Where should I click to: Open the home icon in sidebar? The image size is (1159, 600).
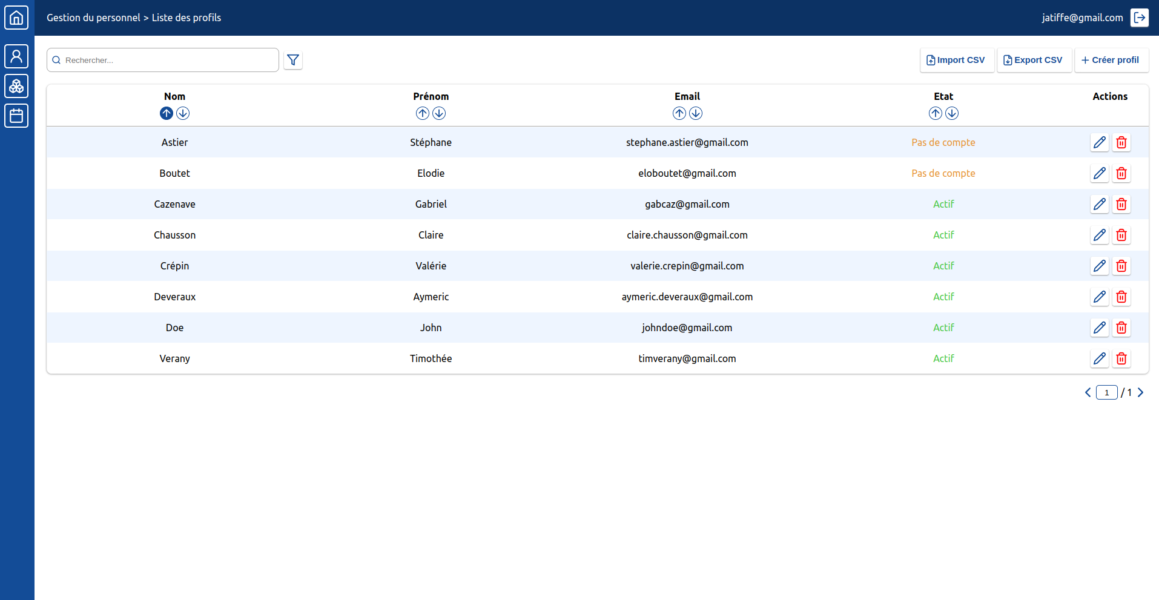coord(16,18)
